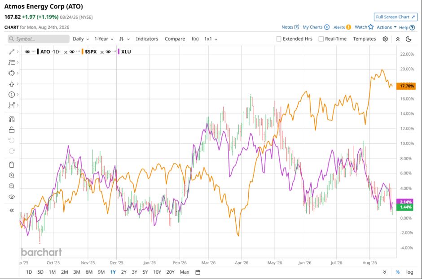Viewport: 422px width, 279px height.
Task: Open the Fibonacci lines tool
Action: click(12, 62)
